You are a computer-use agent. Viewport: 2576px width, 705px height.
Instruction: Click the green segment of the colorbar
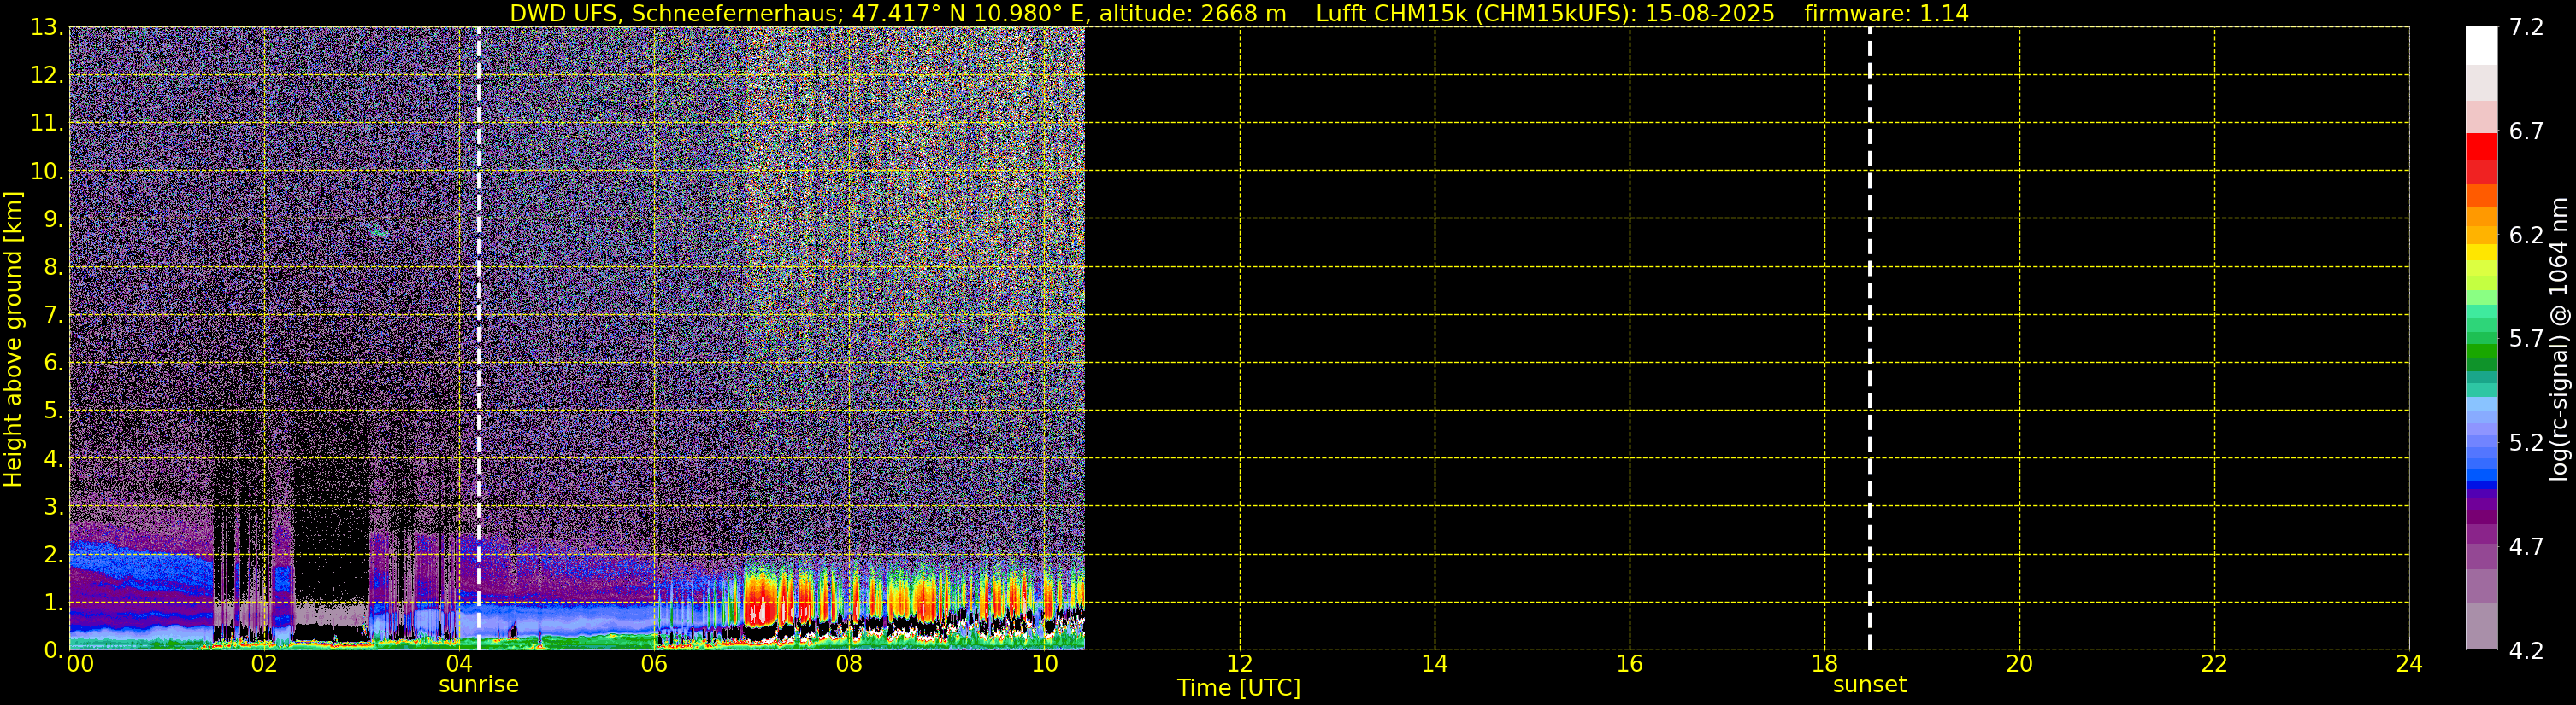2481,352
